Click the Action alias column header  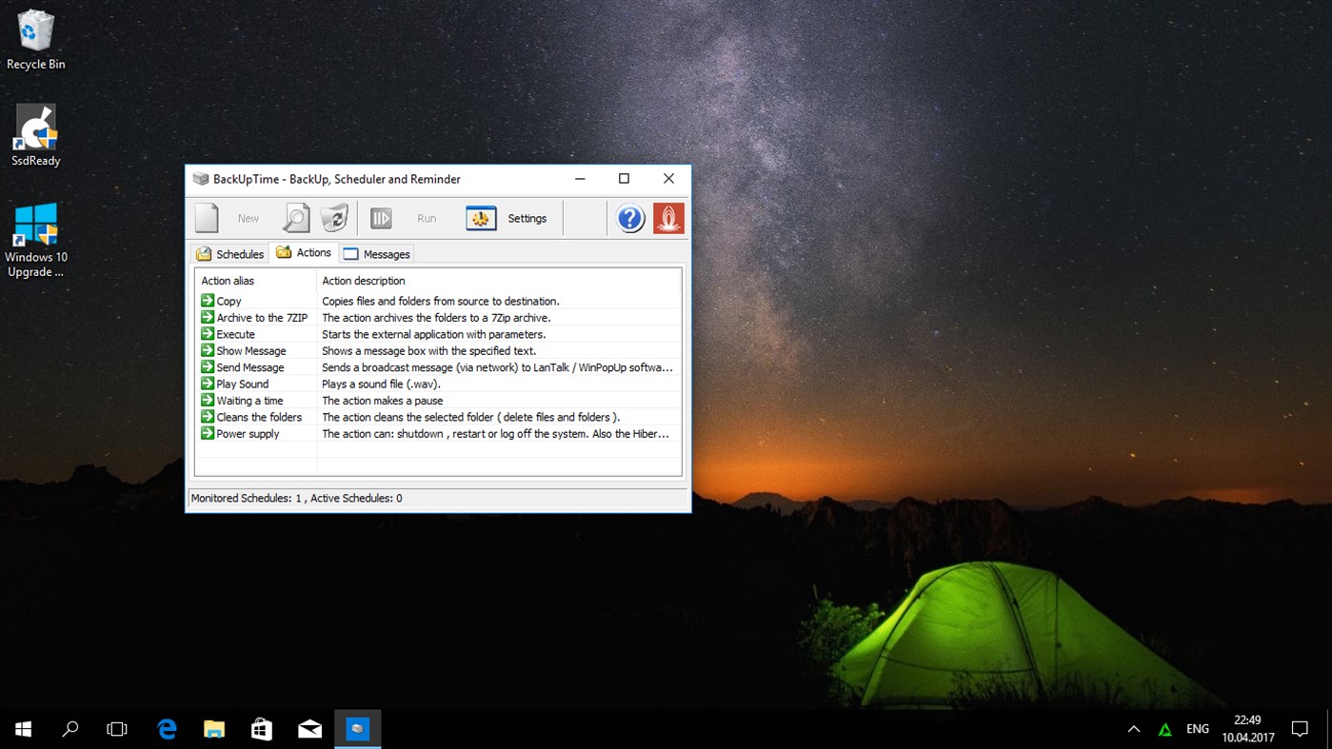coord(227,280)
